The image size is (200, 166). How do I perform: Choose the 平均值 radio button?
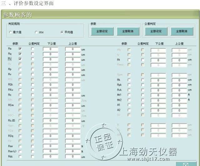pyautogui.click(x=62, y=32)
